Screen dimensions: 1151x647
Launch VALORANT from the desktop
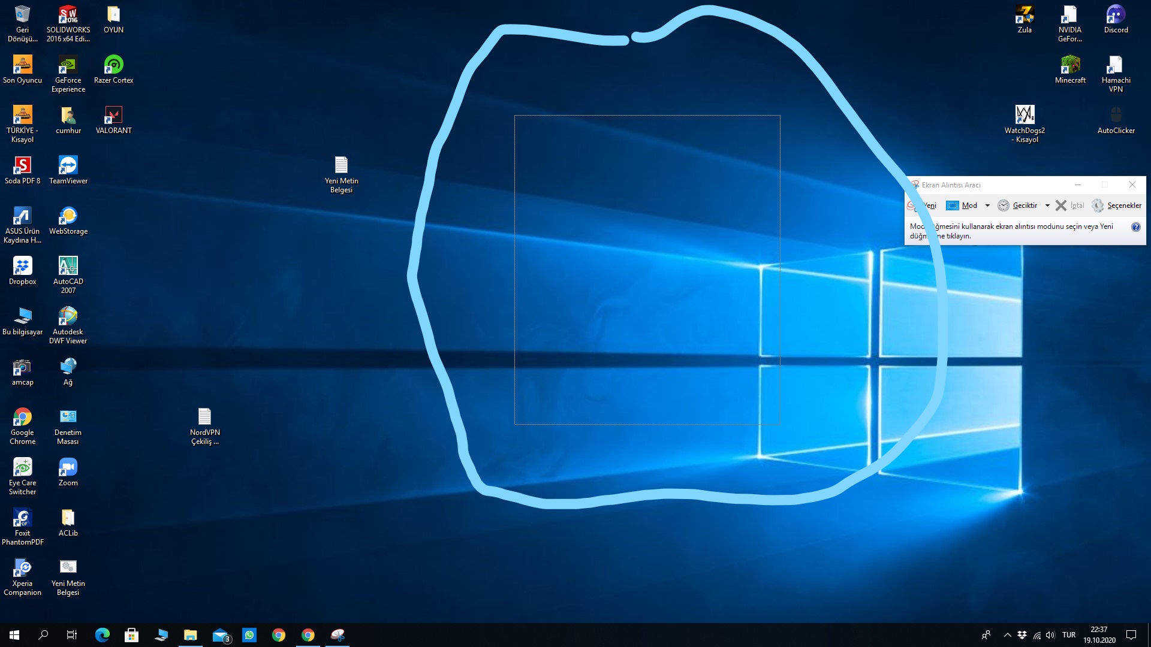tap(113, 120)
